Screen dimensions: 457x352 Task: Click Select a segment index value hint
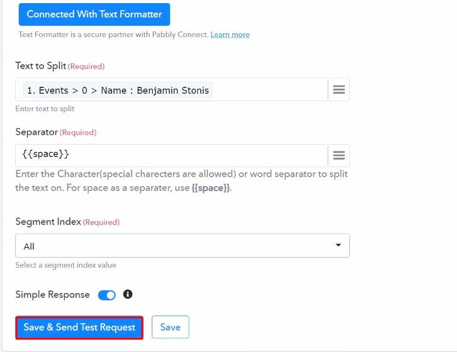click(66, 265)
